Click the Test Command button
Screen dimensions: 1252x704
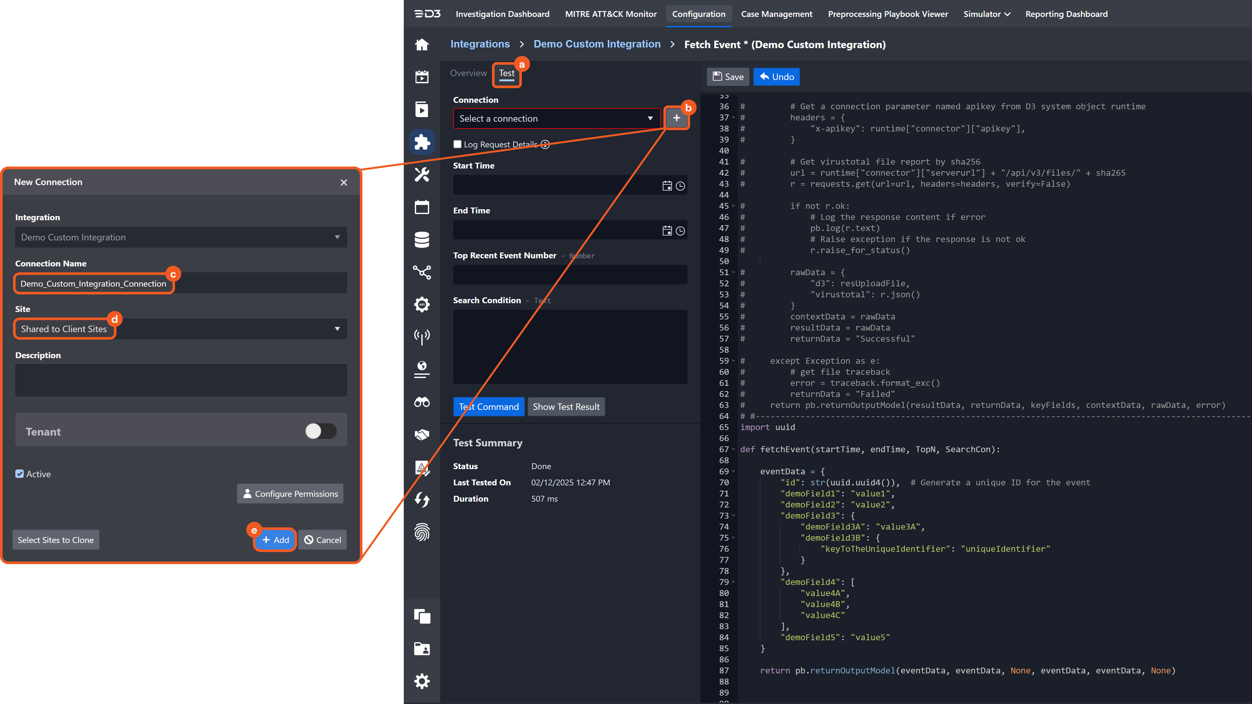[x=488, y=406]
